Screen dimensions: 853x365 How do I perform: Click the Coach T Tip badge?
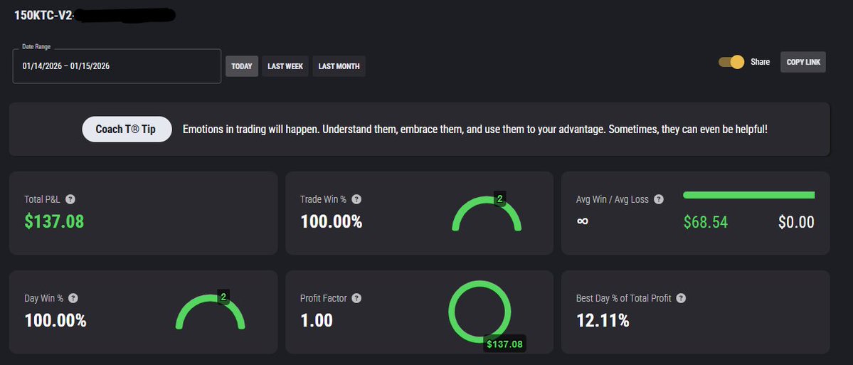[x=127, y=129]
